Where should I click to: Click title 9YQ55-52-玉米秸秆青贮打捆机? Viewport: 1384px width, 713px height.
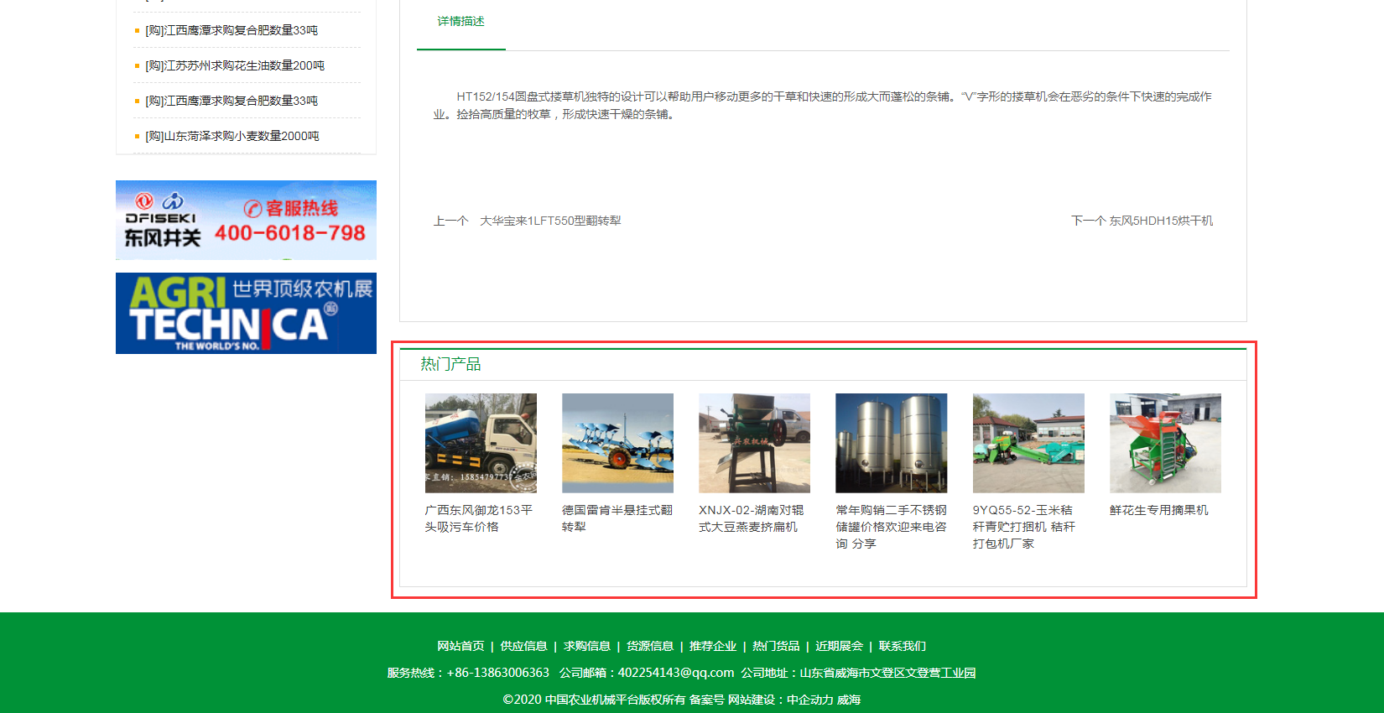click(1024, 527)
